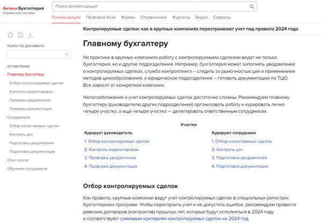Select the Видео tab

pos(202,18)
